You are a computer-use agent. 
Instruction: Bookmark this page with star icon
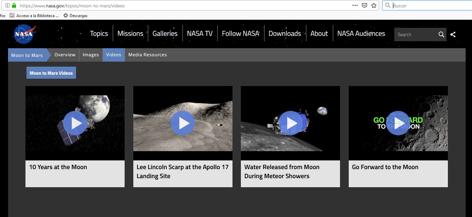point(374,6)
